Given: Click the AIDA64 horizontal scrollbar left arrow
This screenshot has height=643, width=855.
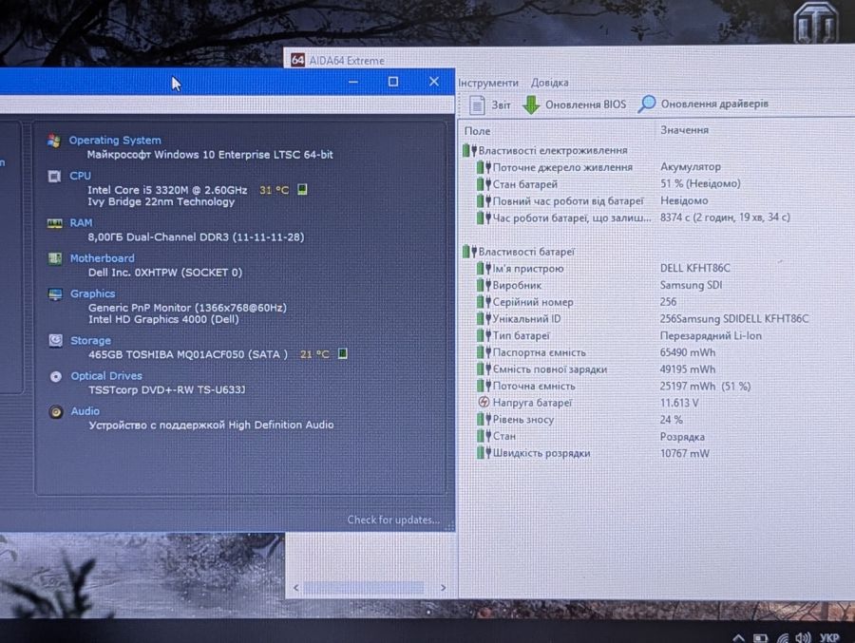Looking at the screenshot, I should pos(295,587).
